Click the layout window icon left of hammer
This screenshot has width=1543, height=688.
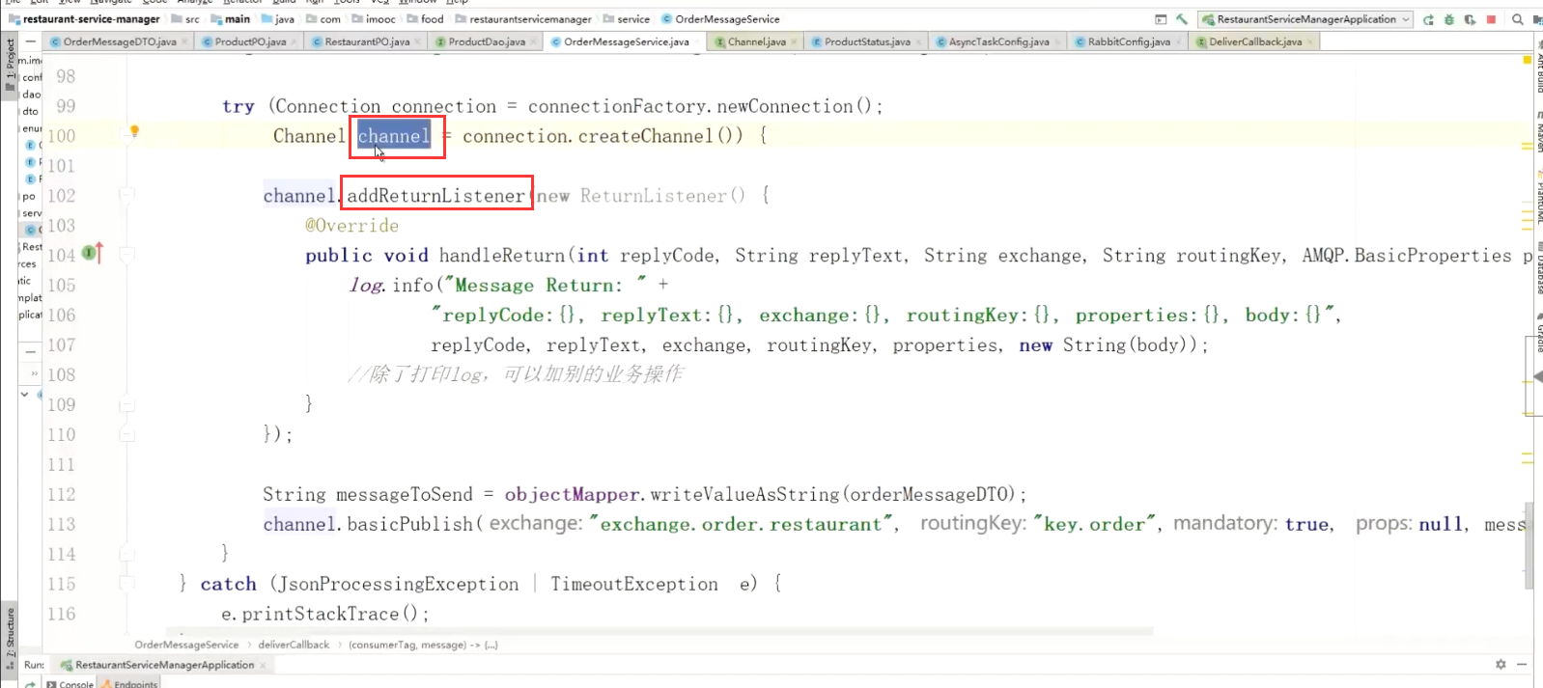pyautogui.click(x=1161, y=19)
